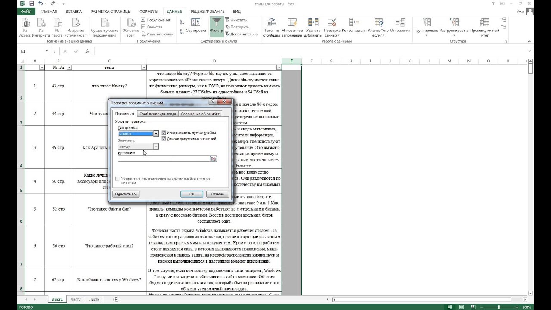The height and width of the screenshot is (310, 551).
Task: Click the Отмена button in dialog
Action: click(217, 194)
